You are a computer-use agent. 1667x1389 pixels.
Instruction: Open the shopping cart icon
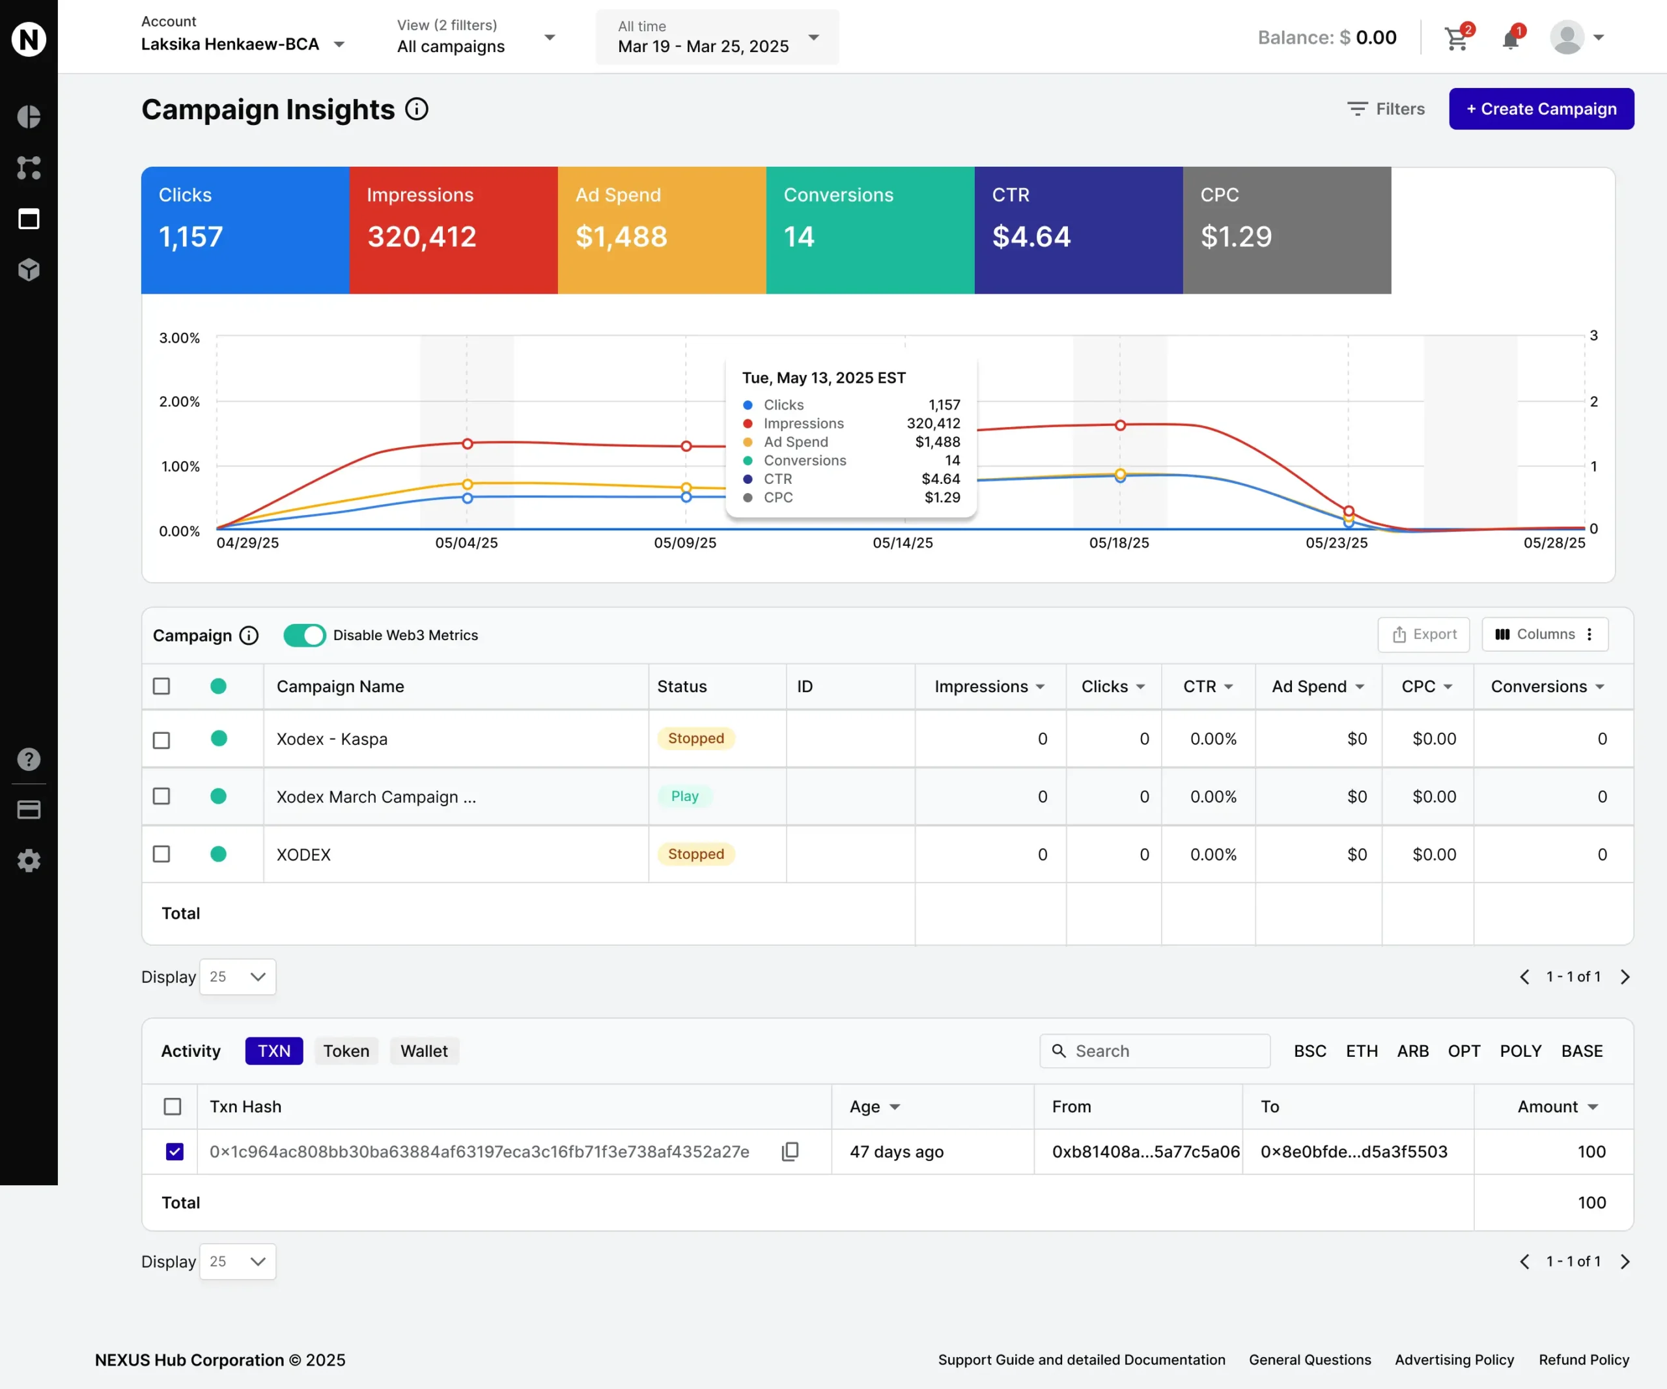[x=1456, y=38]
